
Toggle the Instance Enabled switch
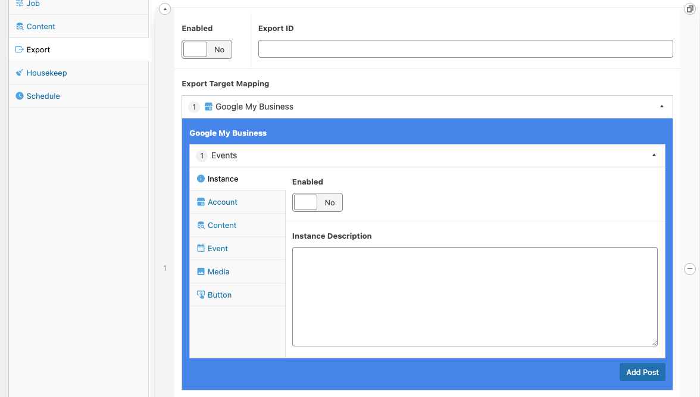click(x=317, y=202)
